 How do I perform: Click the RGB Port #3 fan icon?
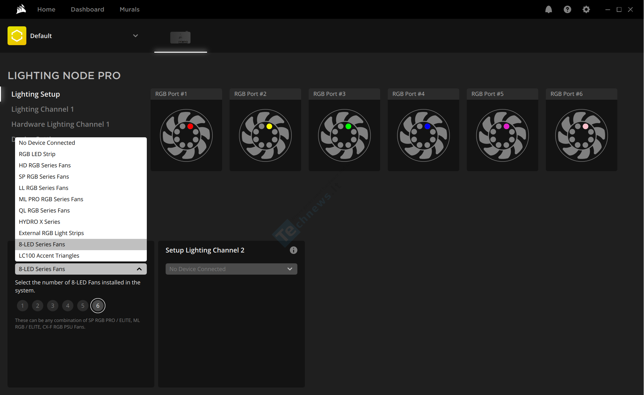[x=344, y=135]
